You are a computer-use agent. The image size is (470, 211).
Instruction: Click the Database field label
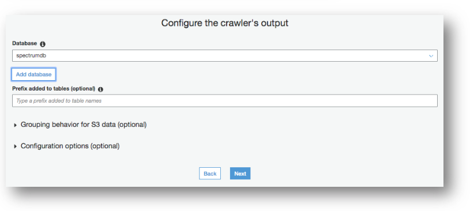[25, 43]
